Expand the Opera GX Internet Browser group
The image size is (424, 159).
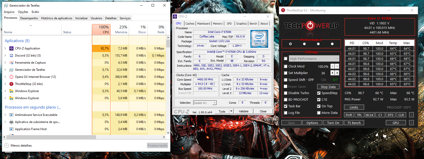5,77
